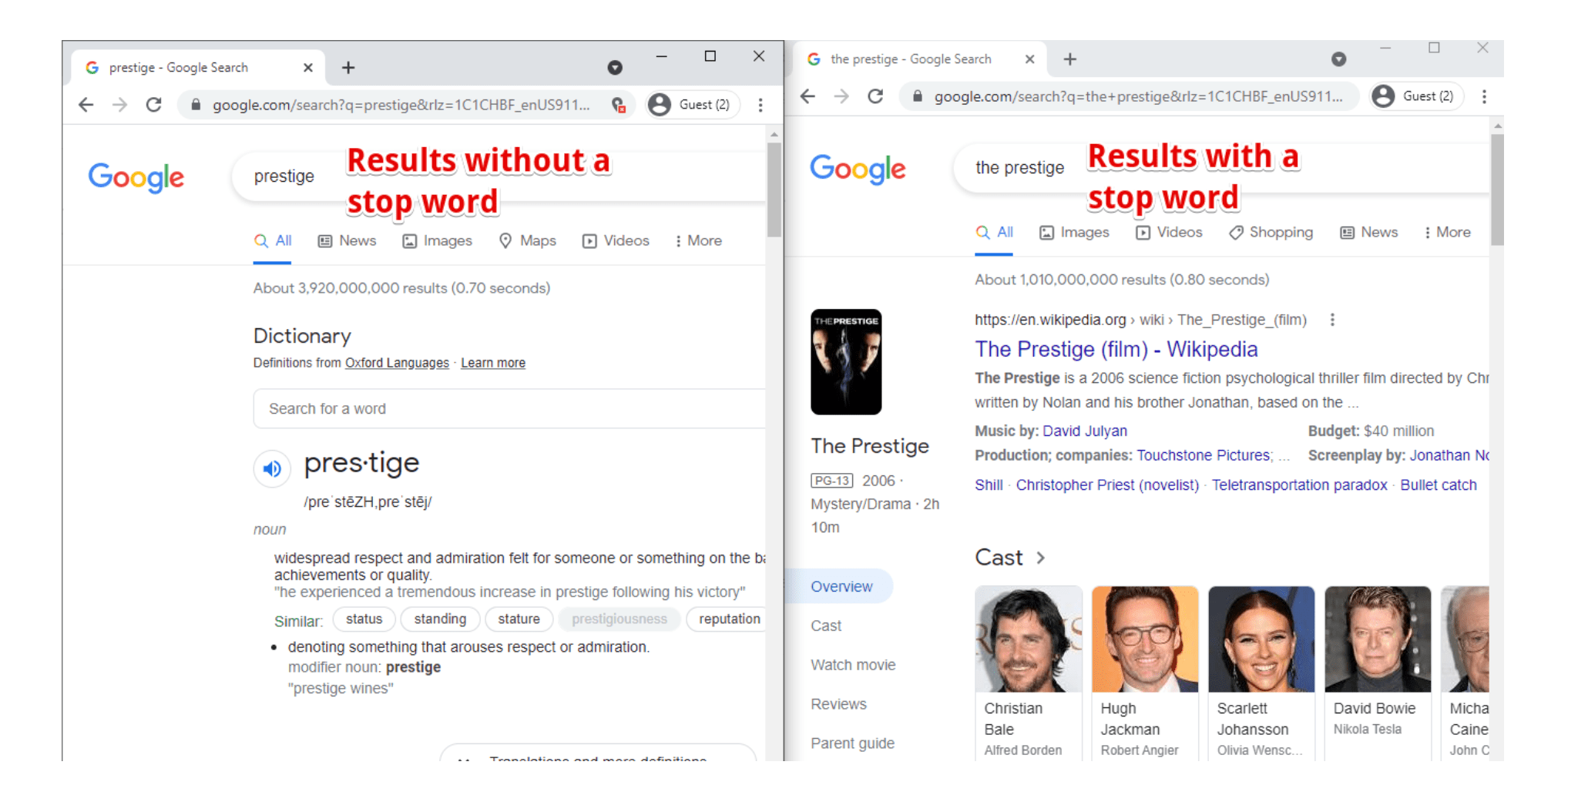Image resolution: width=1588 pixels, height=812 pixels.
Task: Open Teletransportation paradox link
Action: [x=1299, y=485]
